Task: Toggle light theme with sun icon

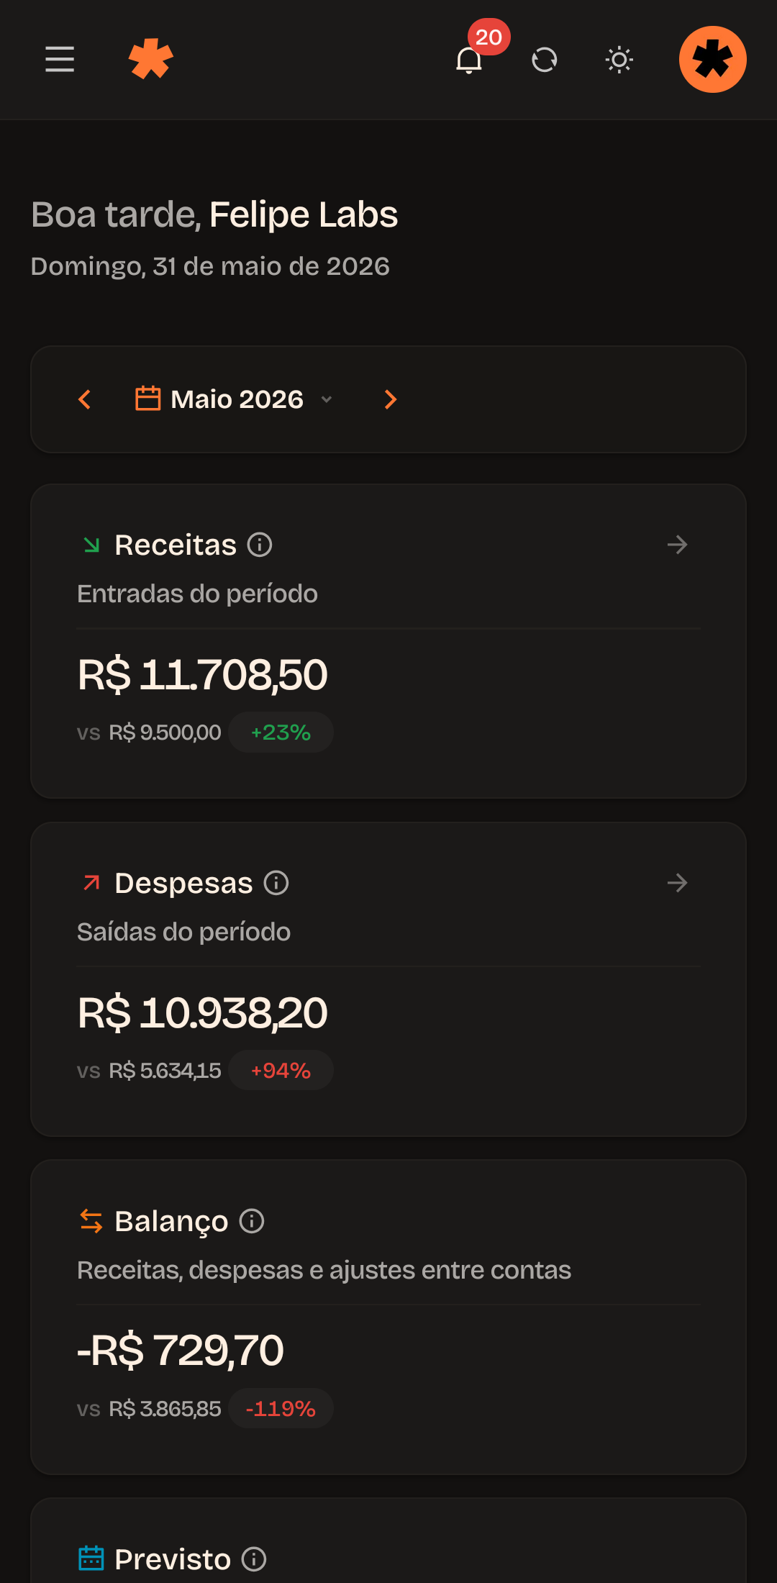Action: pos(619,60)
